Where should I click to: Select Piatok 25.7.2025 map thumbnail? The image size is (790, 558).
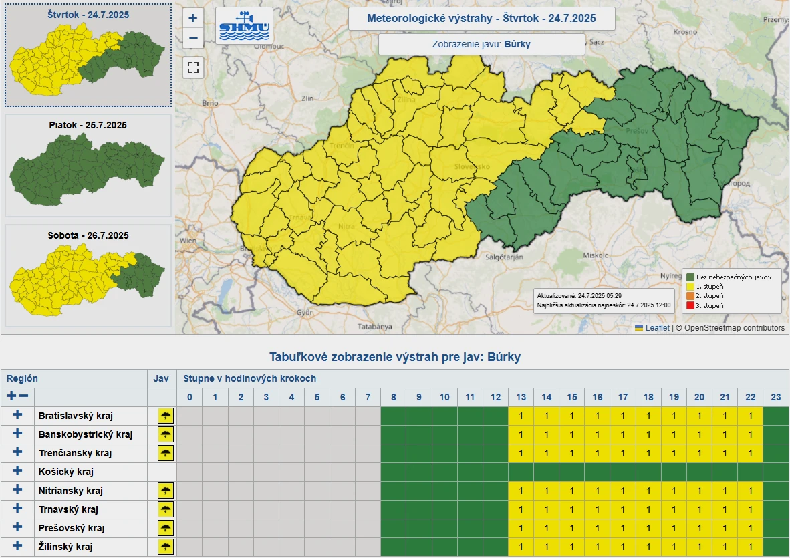tap(88, 165)
